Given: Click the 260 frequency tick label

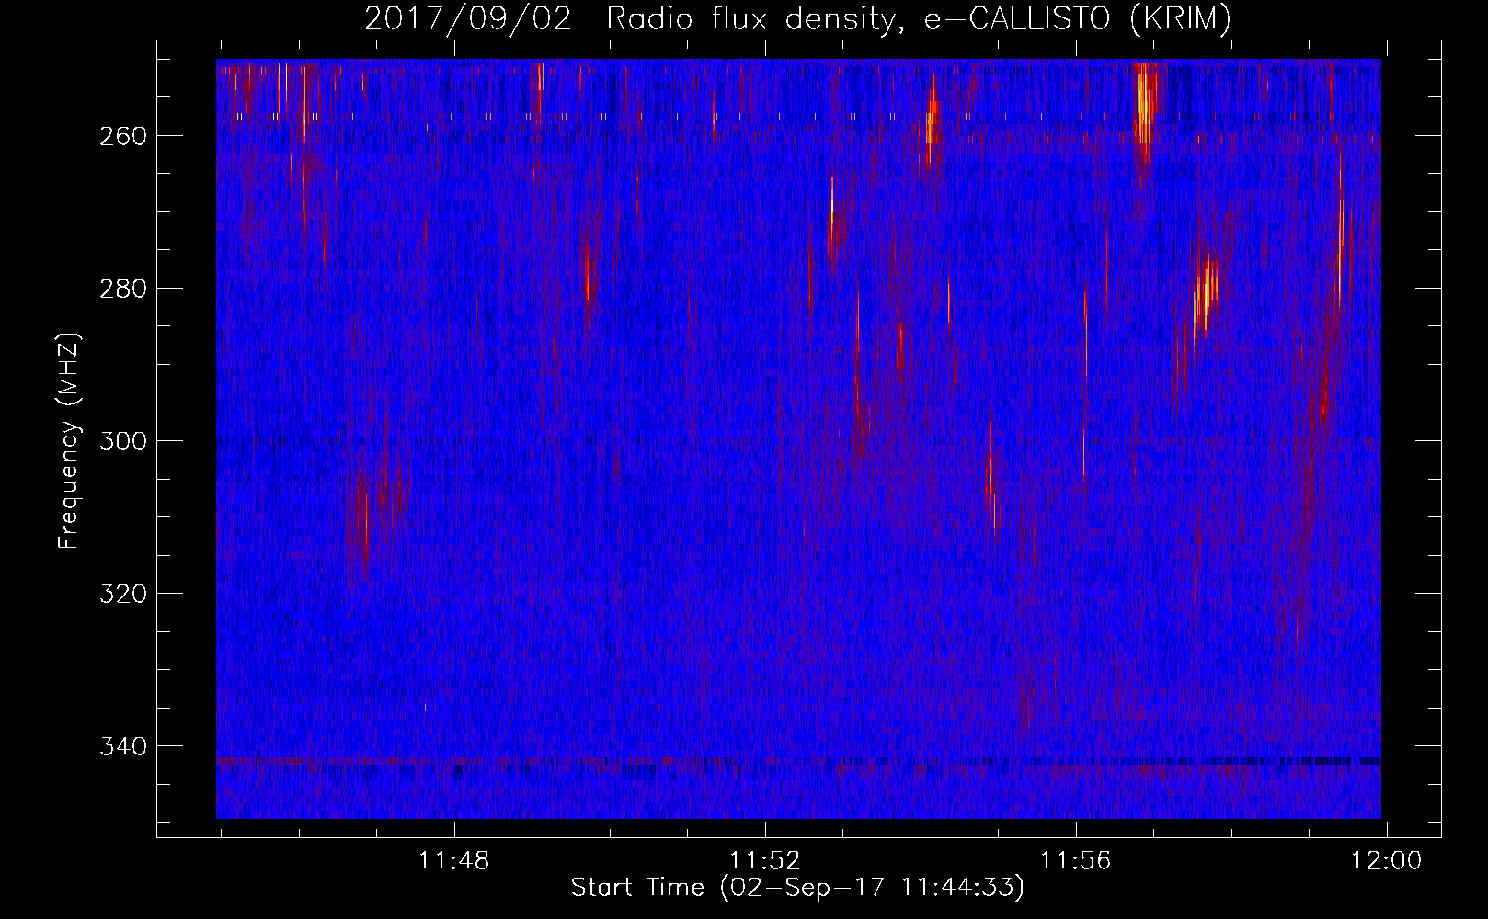Looking at the screenshot, I should 122,136.
